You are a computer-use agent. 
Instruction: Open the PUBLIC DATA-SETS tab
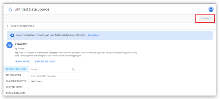point(16,93)
